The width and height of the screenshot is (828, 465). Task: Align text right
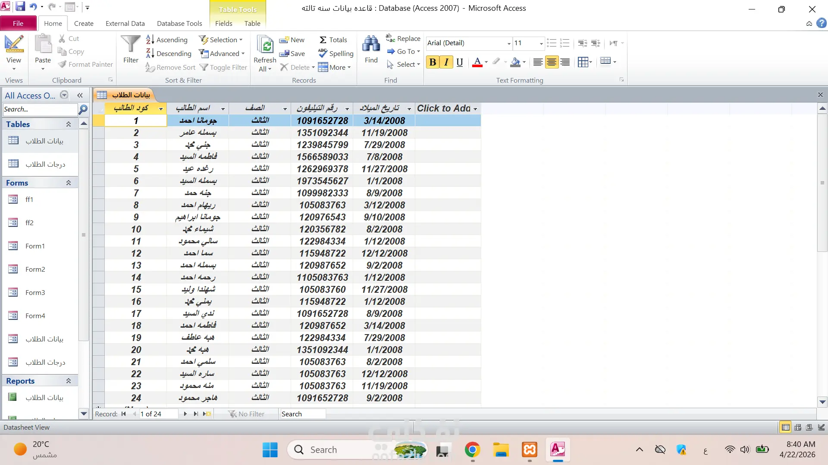coord(565,62)
